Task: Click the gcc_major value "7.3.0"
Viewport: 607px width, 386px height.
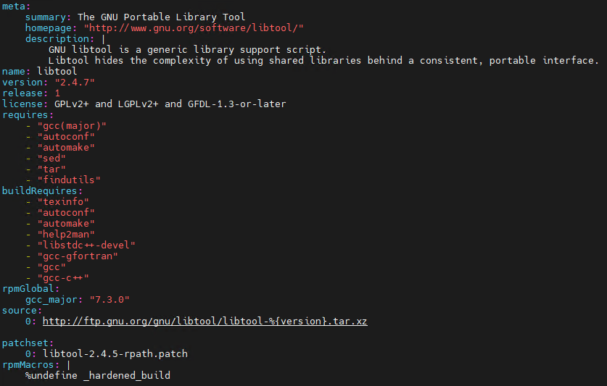Action: 110,299
